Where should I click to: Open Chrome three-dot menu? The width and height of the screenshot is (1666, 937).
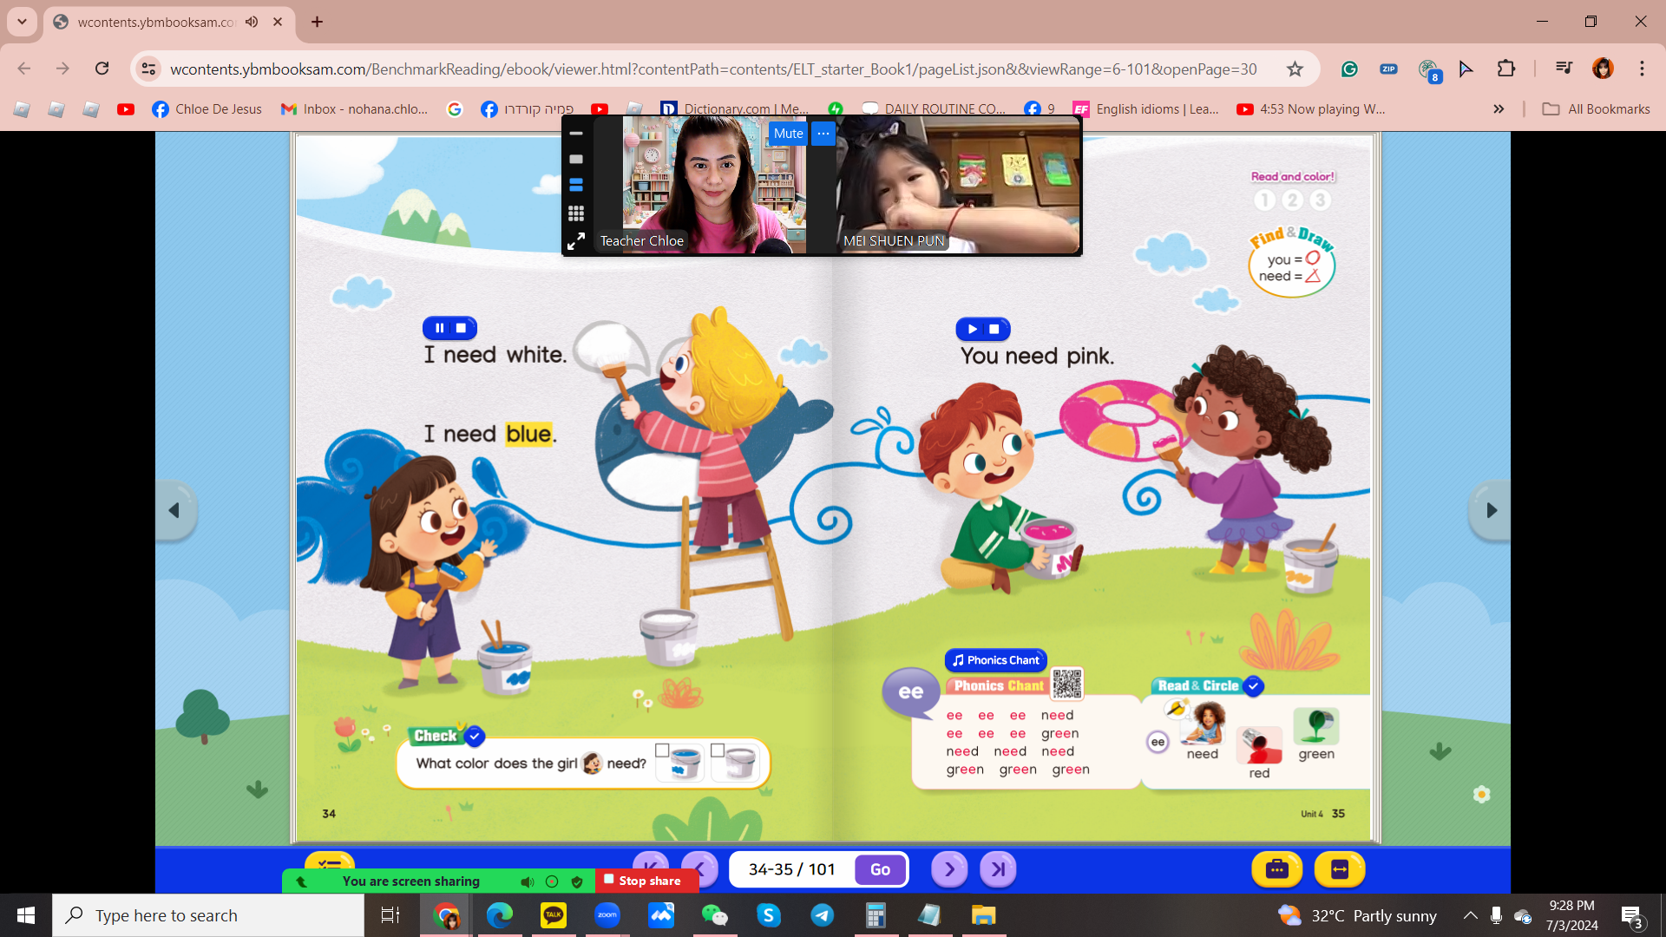pyautogui.click(x=1642, y=69)
